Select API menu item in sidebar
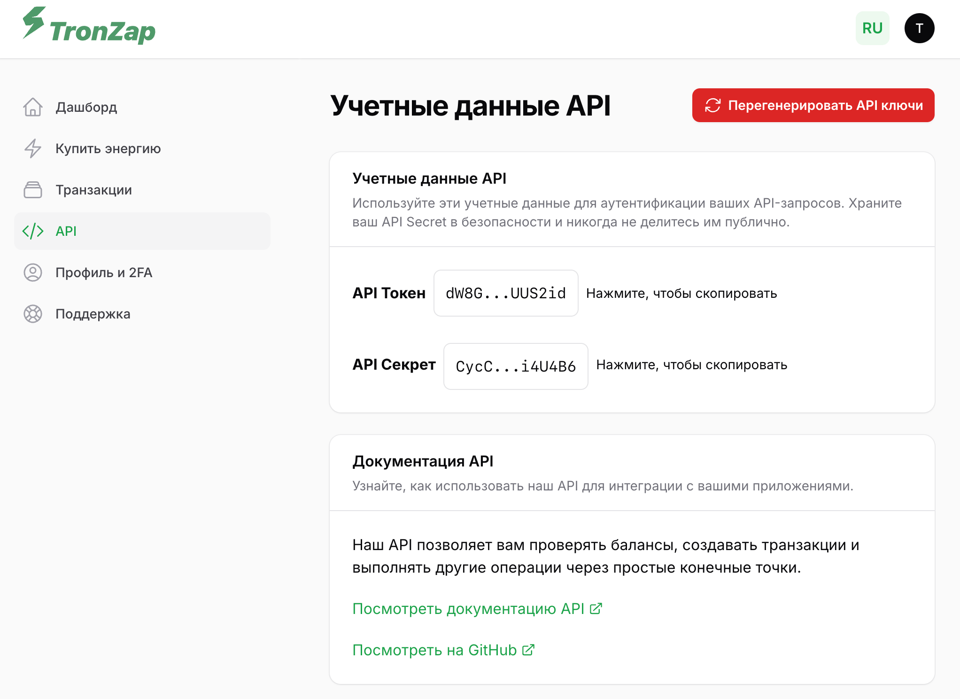Screen dimensions: 960x699 point(142,231)
